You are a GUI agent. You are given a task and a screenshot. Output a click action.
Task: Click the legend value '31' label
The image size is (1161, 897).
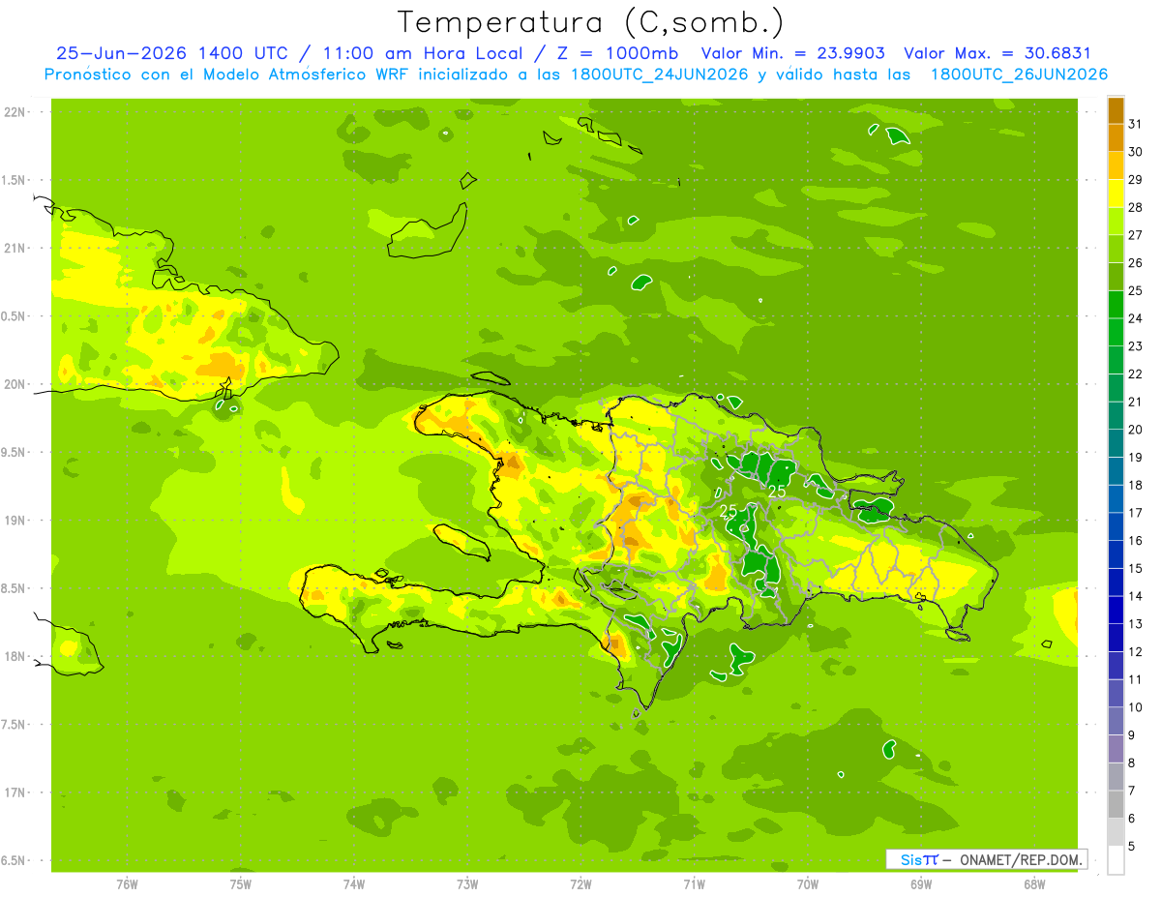[x=1136, y=124]
